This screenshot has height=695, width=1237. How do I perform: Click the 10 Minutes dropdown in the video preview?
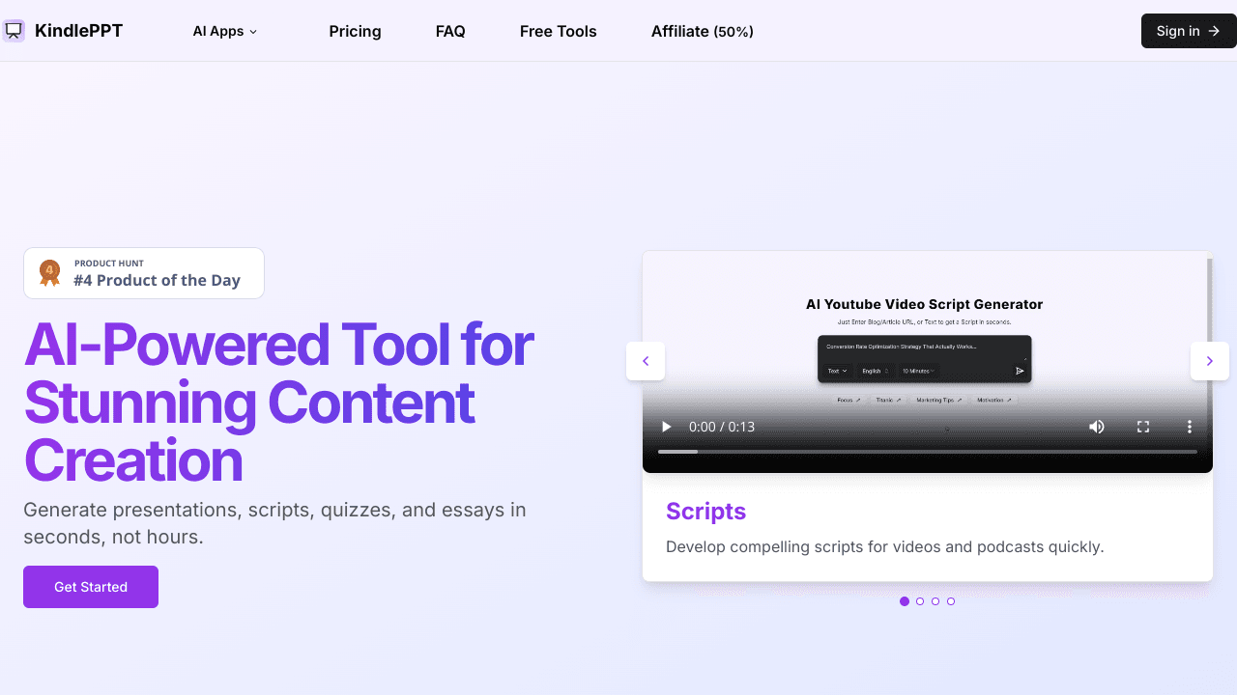[x=918, y=371]
